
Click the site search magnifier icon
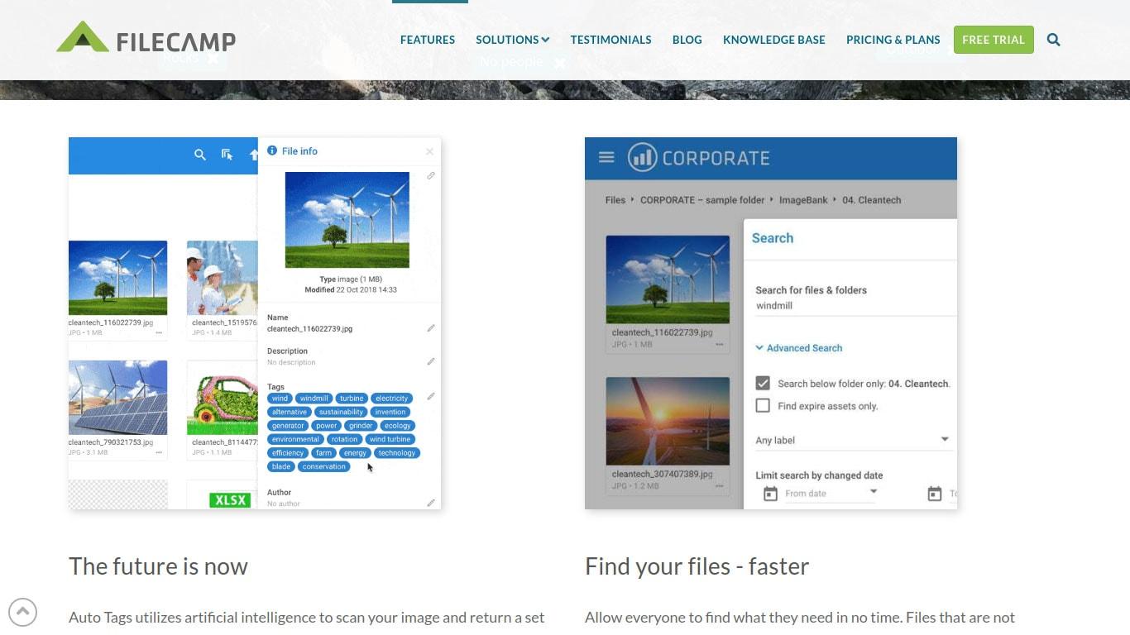coord(1053,40)
